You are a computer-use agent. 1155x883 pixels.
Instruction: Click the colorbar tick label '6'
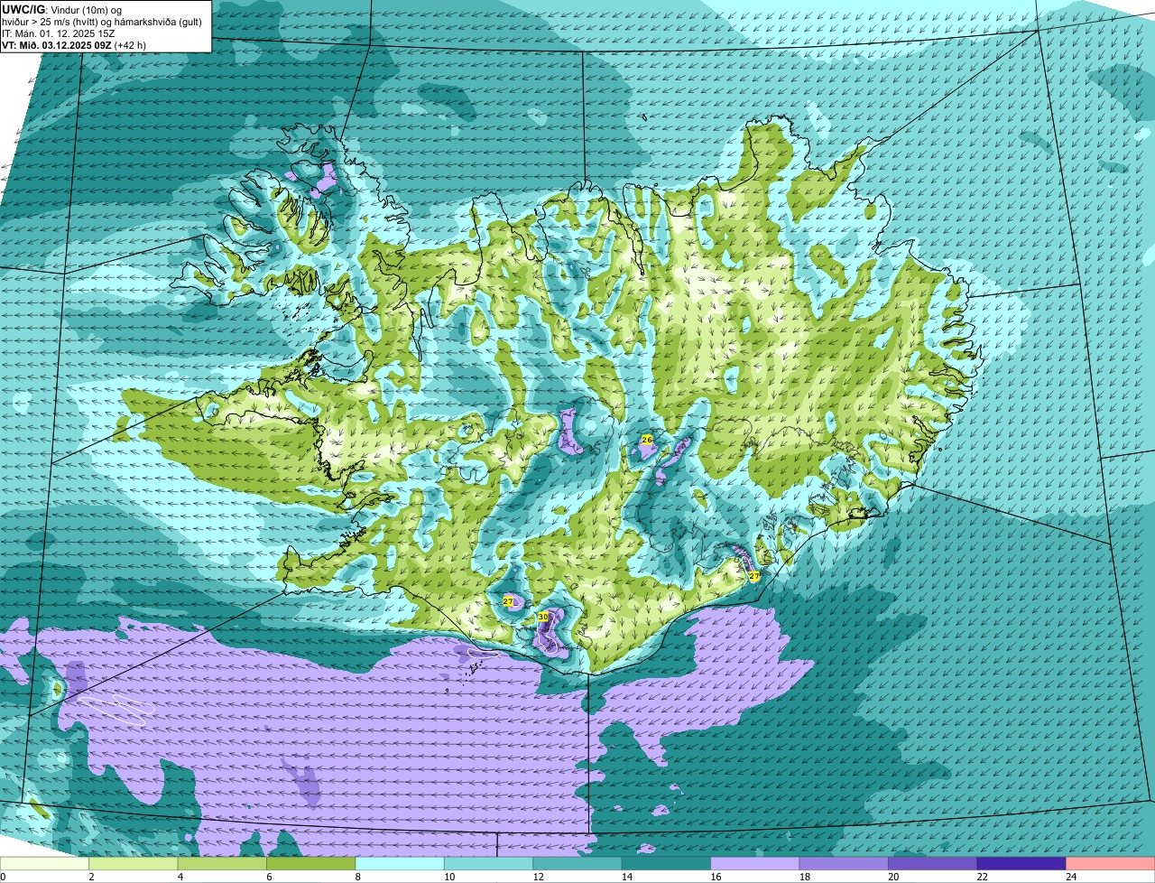click(268, 877)
